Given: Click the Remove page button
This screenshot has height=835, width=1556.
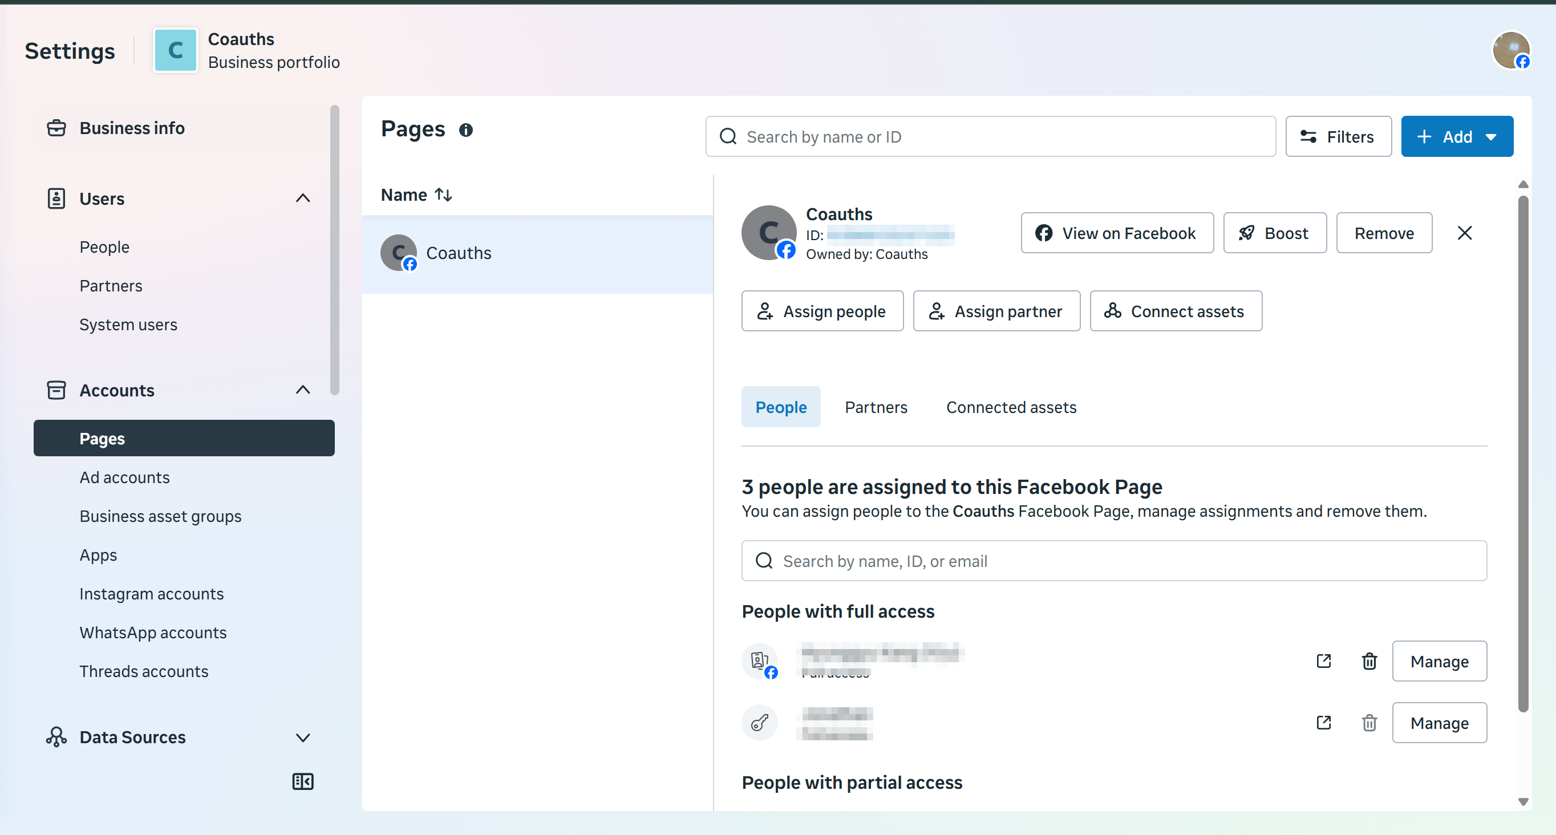Looking at the screenshot, I should pyautogui.click(x=1384, y=233).
